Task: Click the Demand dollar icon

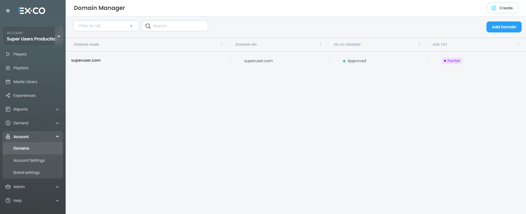Action: point(8,123)
